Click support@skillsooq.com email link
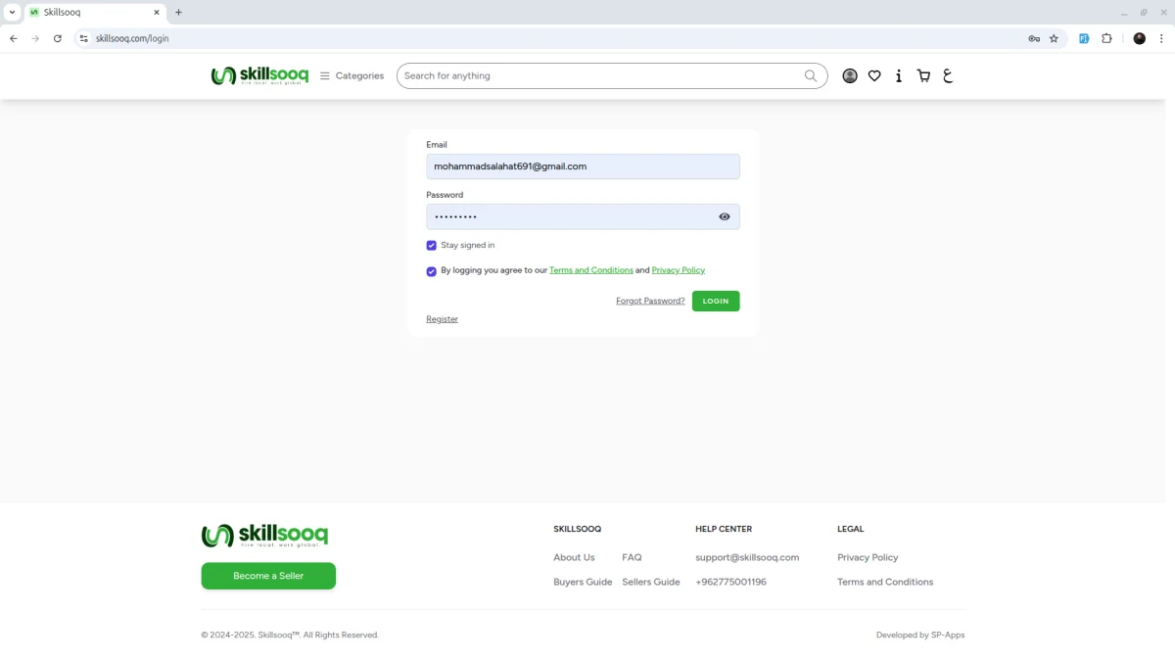The image size is (1175, 661). point(747,557)
